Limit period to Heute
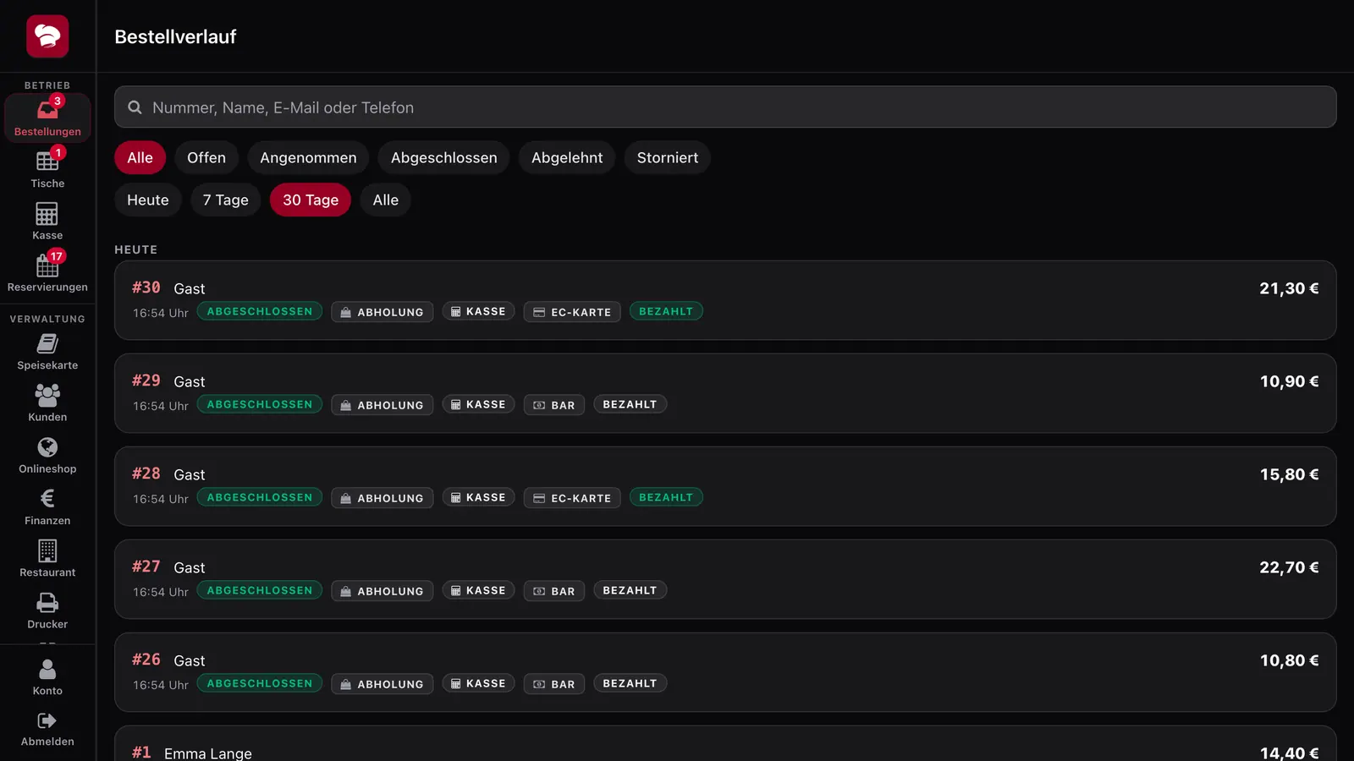Screen dimensions: 1354x761 148,200
